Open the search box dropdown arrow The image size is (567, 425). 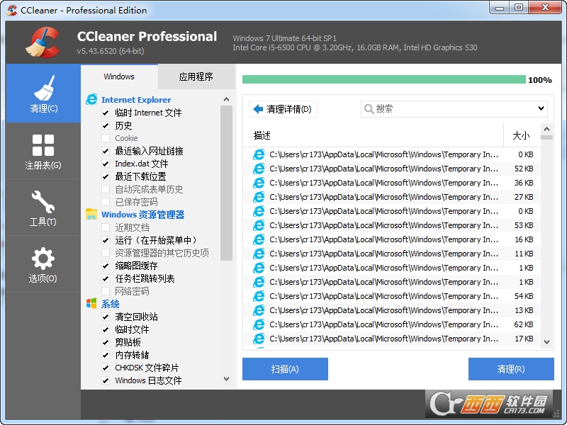(541, 108)
